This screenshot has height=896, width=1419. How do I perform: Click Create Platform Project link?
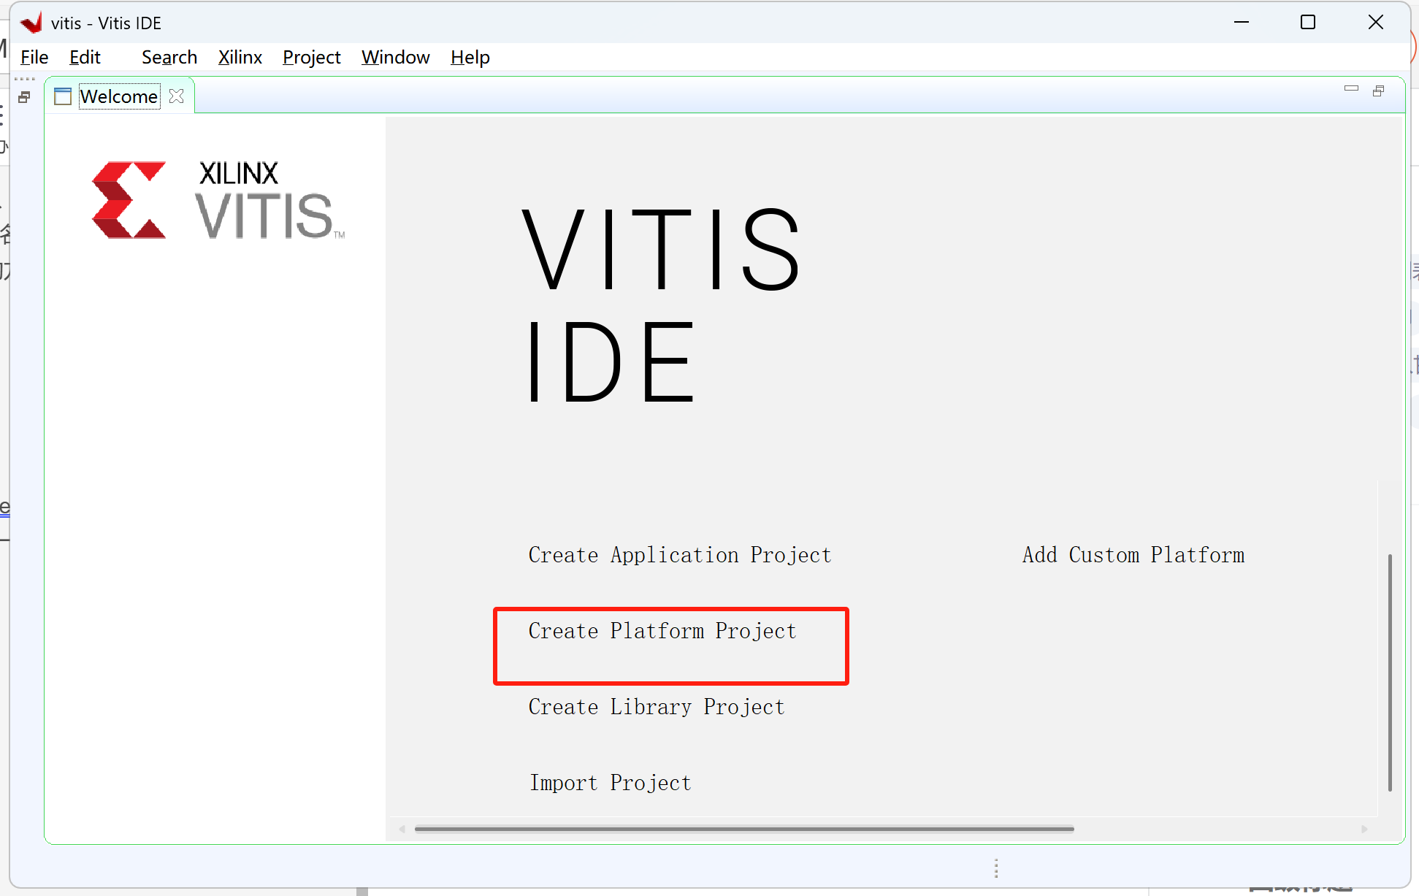(x=662, y=631)
